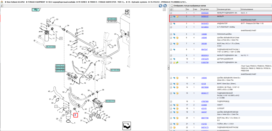Click the blue arrow icon in row 2
This screenshot has width=272, height=131.
click(174, 17)
